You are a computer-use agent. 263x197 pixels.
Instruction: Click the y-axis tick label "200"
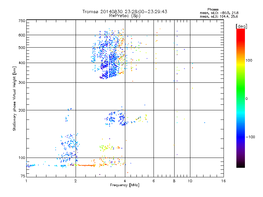(x=22, y=110)
